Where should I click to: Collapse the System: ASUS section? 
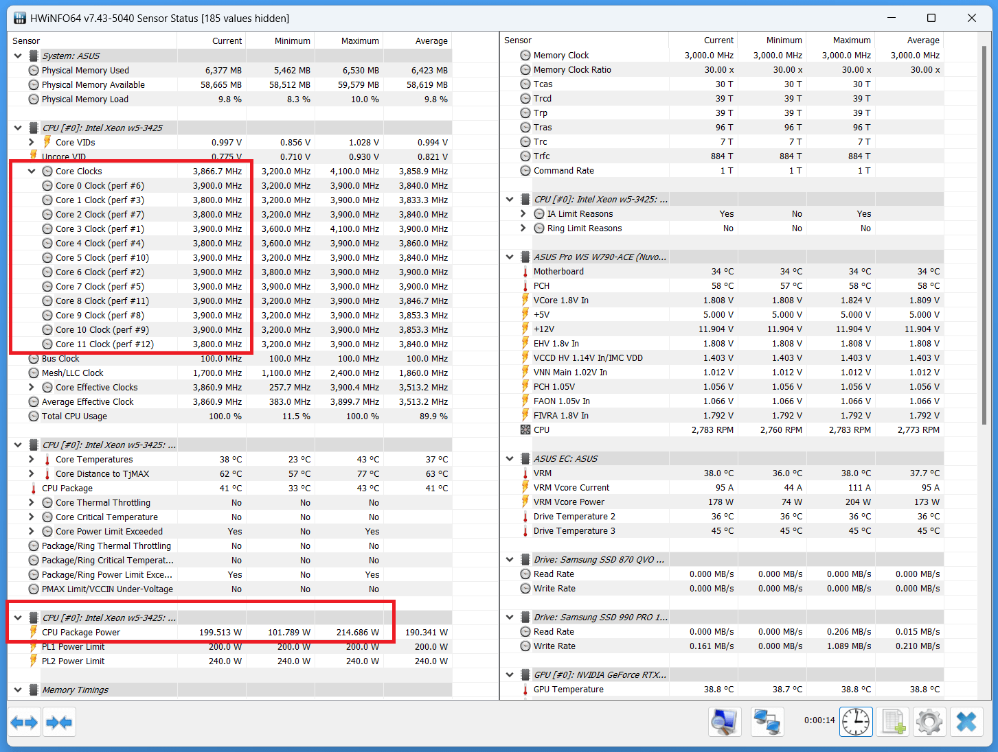pyautogui.click(x=18, y=56)
